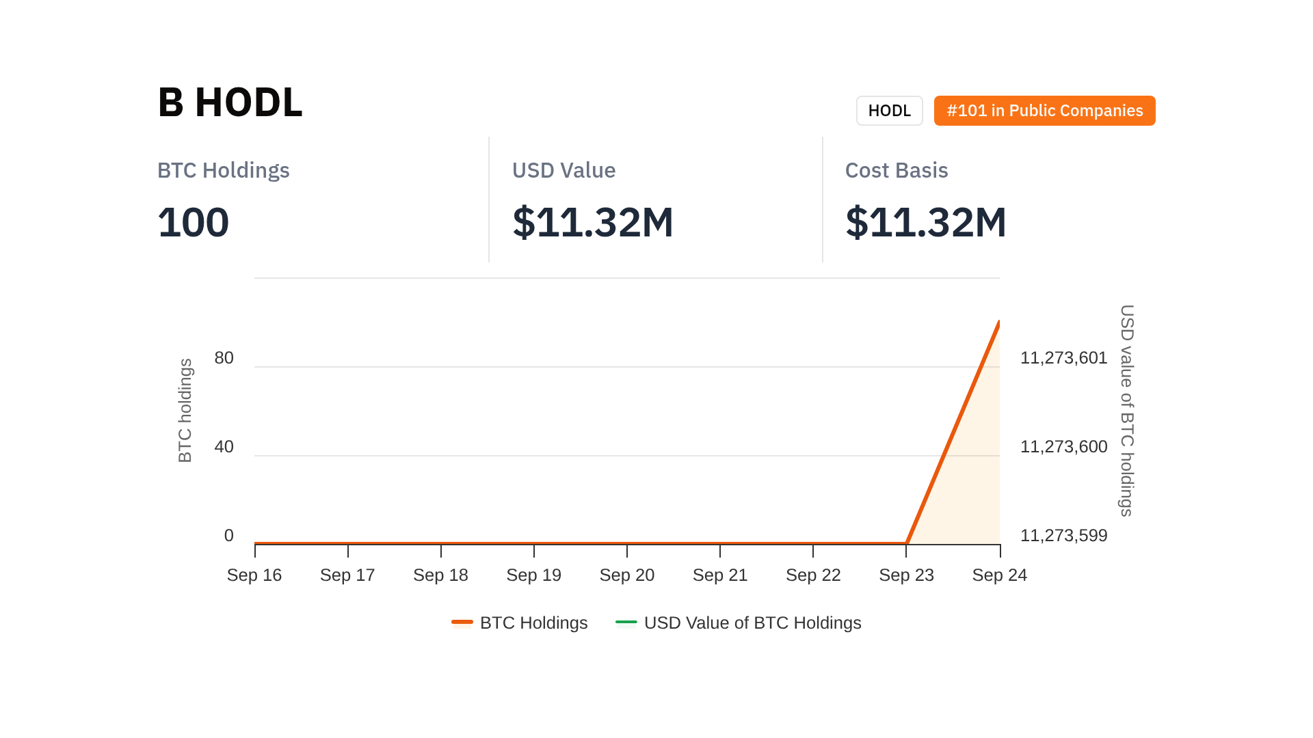This screenshot has height=738, width=1313.
Task: Click the USD Value $11.32M figure
Action: click(x=592, y=222)
